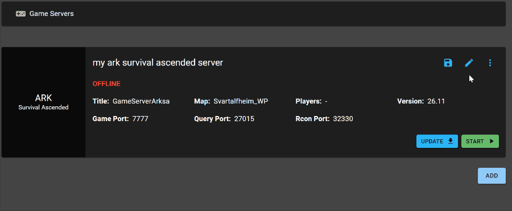Screen dimensions: 512x211
Task: Click the query port value 27015
Action: pyautogui.click(x=244, y=119)
